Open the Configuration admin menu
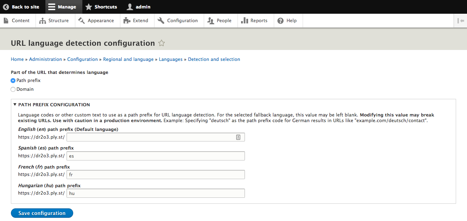The image size is (467, 221). [x=178, y=21]
